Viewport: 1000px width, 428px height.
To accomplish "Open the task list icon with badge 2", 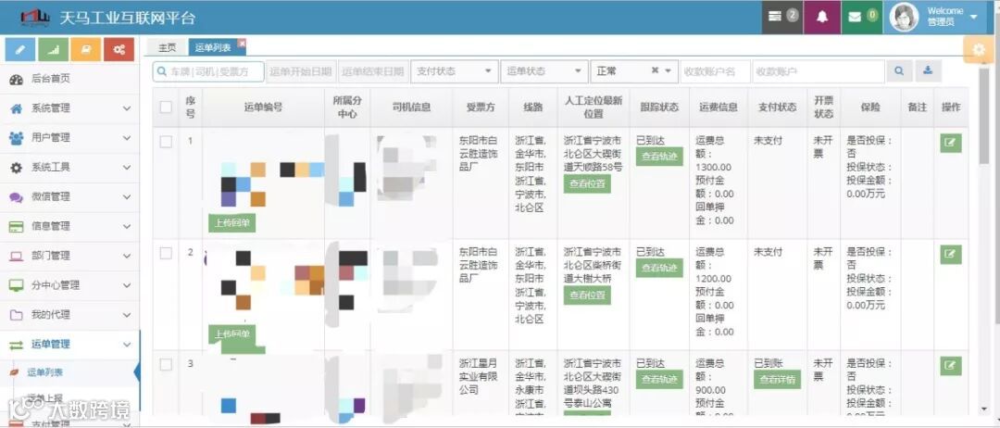I will coord(782,18).
